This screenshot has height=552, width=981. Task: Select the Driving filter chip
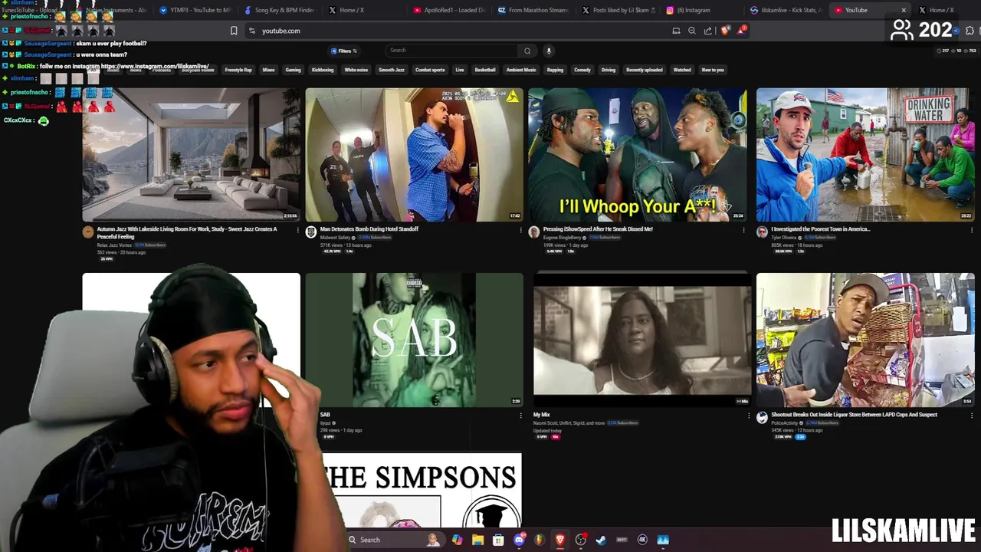point(609,70)
